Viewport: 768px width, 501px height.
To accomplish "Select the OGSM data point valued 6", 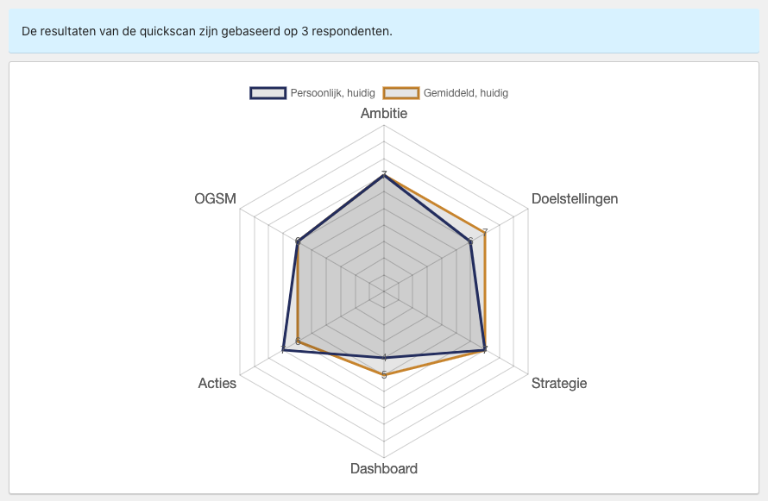I will [298, 241].
